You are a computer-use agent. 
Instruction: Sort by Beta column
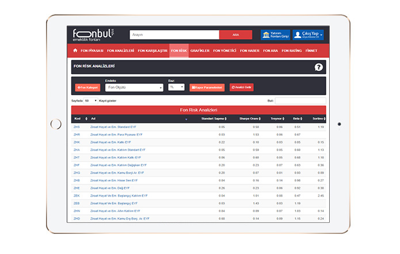tap(298, 119)
